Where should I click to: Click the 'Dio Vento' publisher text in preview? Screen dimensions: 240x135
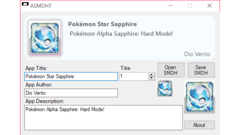coord(197,54)
